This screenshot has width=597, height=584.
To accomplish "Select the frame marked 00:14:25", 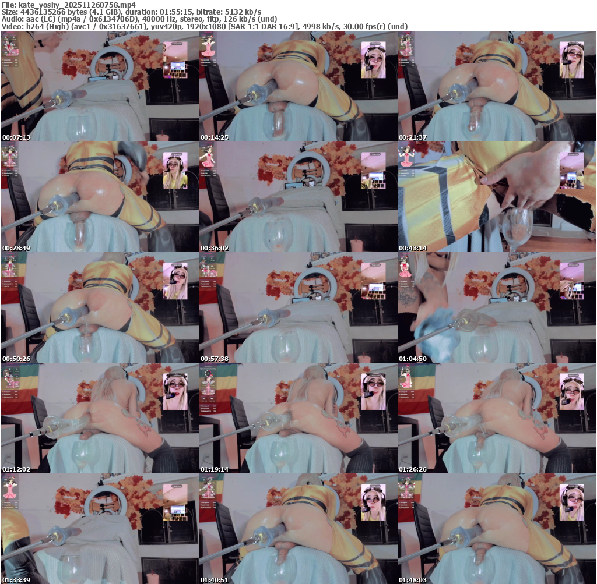I will [x=298, y=86].
